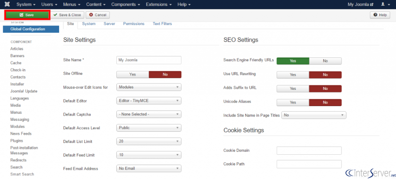Open Articles component settings
The width and height of the screenshot is (396, 179).
[x=17, y=49]
